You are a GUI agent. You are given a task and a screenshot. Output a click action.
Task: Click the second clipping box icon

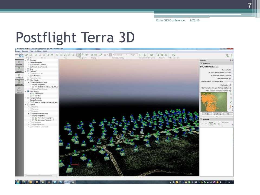(x=96, y=55)
